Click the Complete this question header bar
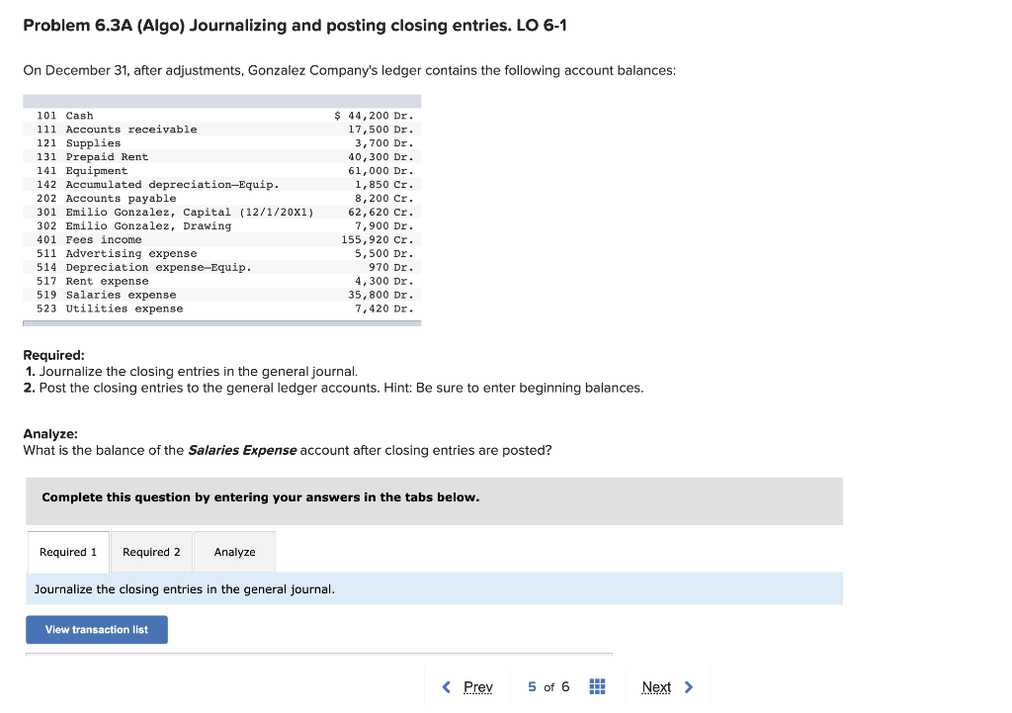Viewport: 1012px width, 713px height. point(435,501)
